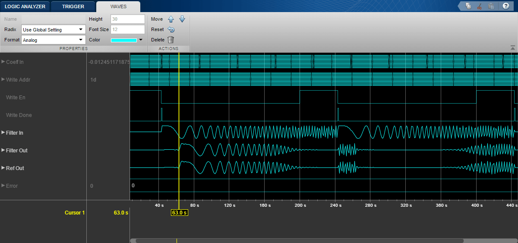Open the Trigger tab
The width and height of the screenshot is (518, 243).
click(73, 6)
